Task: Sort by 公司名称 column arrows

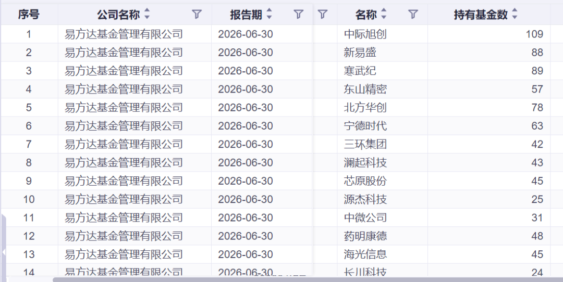Action: pos(146,15)
